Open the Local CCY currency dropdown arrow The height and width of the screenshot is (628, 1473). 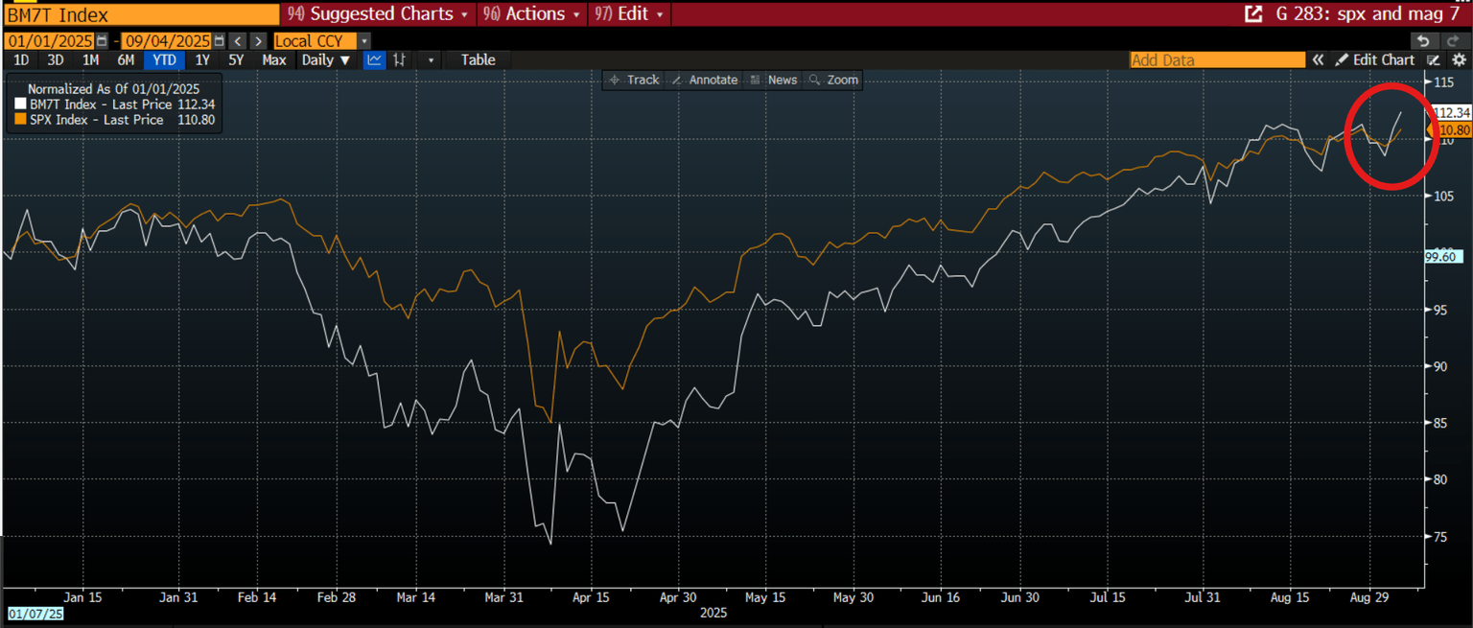(363, 41)
